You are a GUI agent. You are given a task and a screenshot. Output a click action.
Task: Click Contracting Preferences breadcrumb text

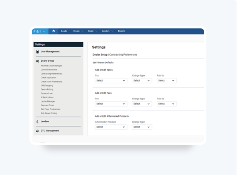[123, 55]
